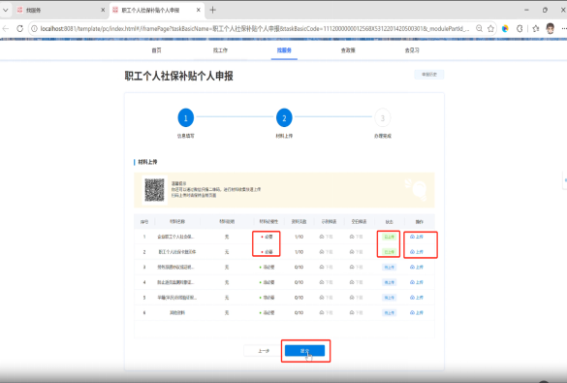Viewport: 567px width, 383px height.
Task: Download the example sample form for row 2
Action: pos(326,252)
